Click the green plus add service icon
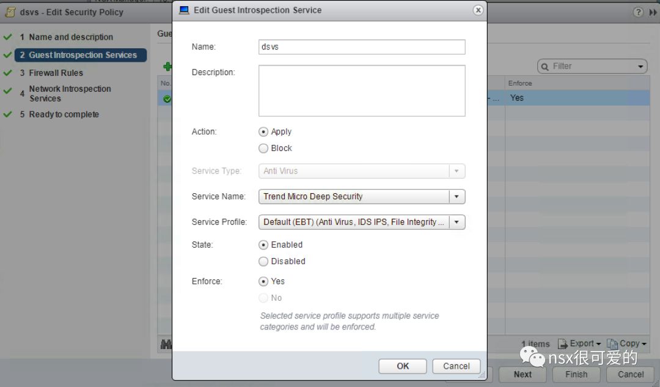This screenshot has width=660, height=387. [167, 66]
